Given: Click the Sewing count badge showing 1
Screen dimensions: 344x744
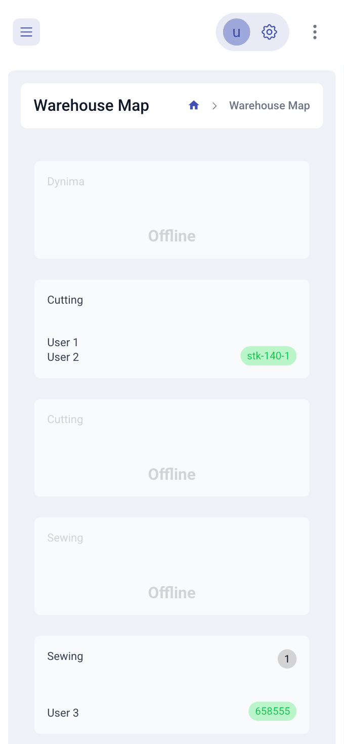Looking at the screenshot, I should tap(287, 659).
